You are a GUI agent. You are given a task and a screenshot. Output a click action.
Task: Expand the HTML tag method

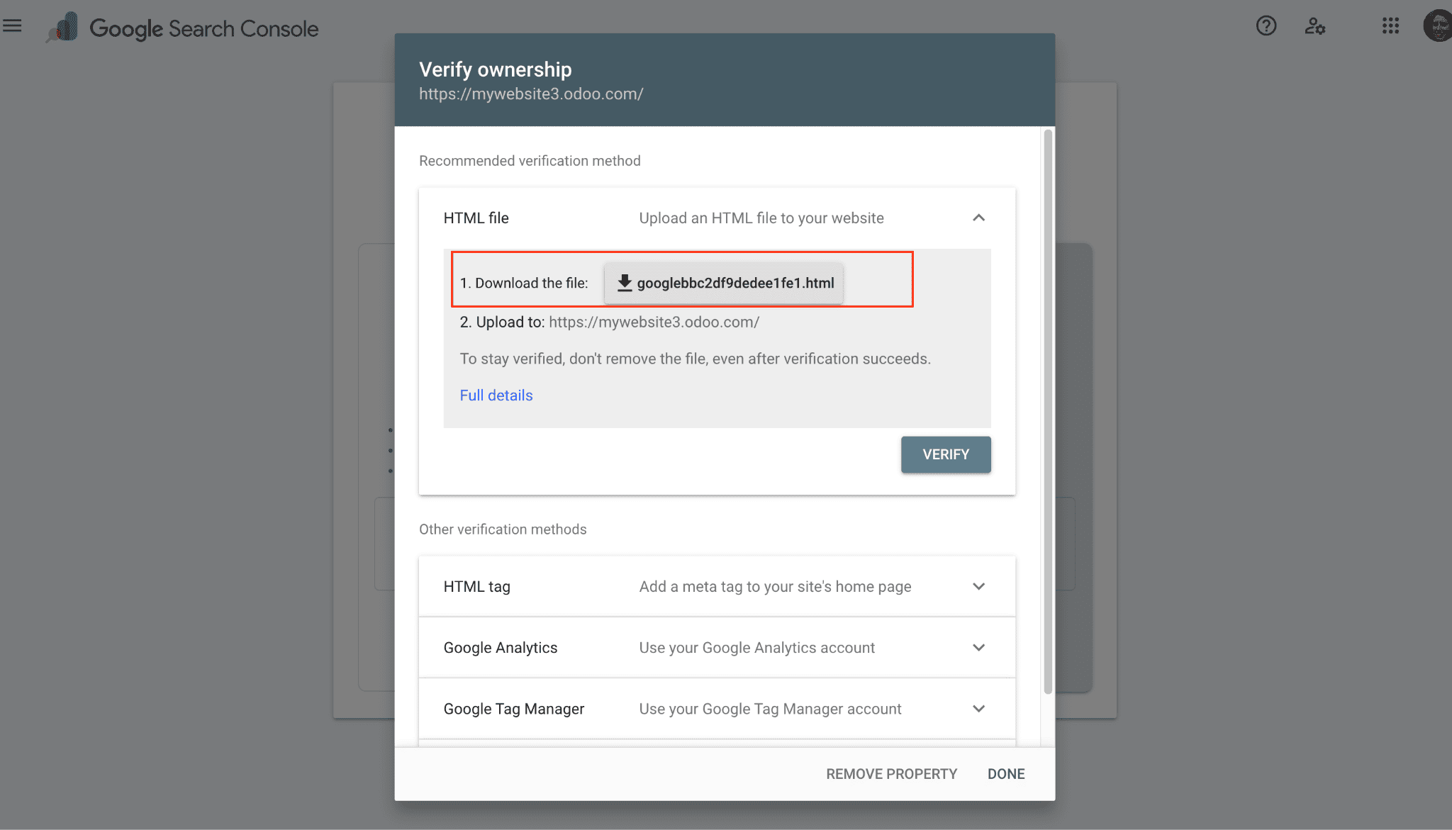coord(978,586)
